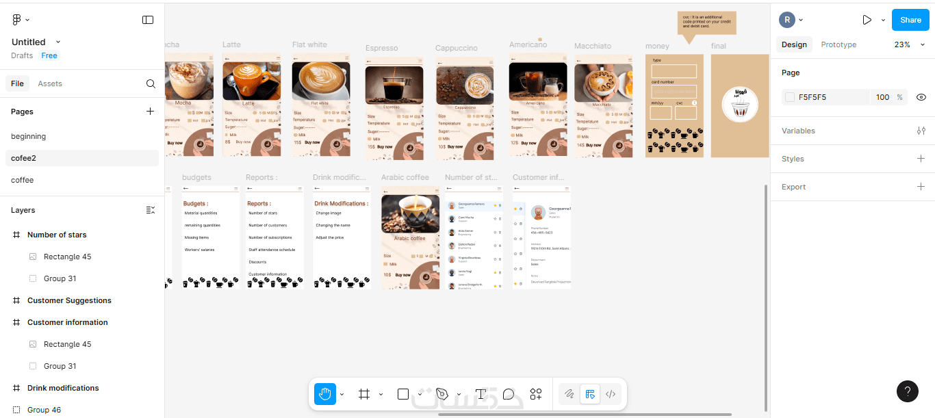Toggle page background visibility eye icon

click(x=921, y=97)
